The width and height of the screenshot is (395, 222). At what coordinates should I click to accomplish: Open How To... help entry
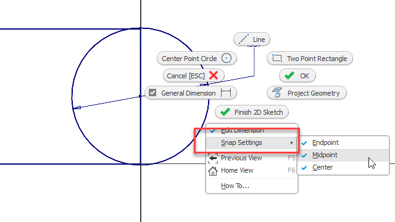tap(252, 186)
